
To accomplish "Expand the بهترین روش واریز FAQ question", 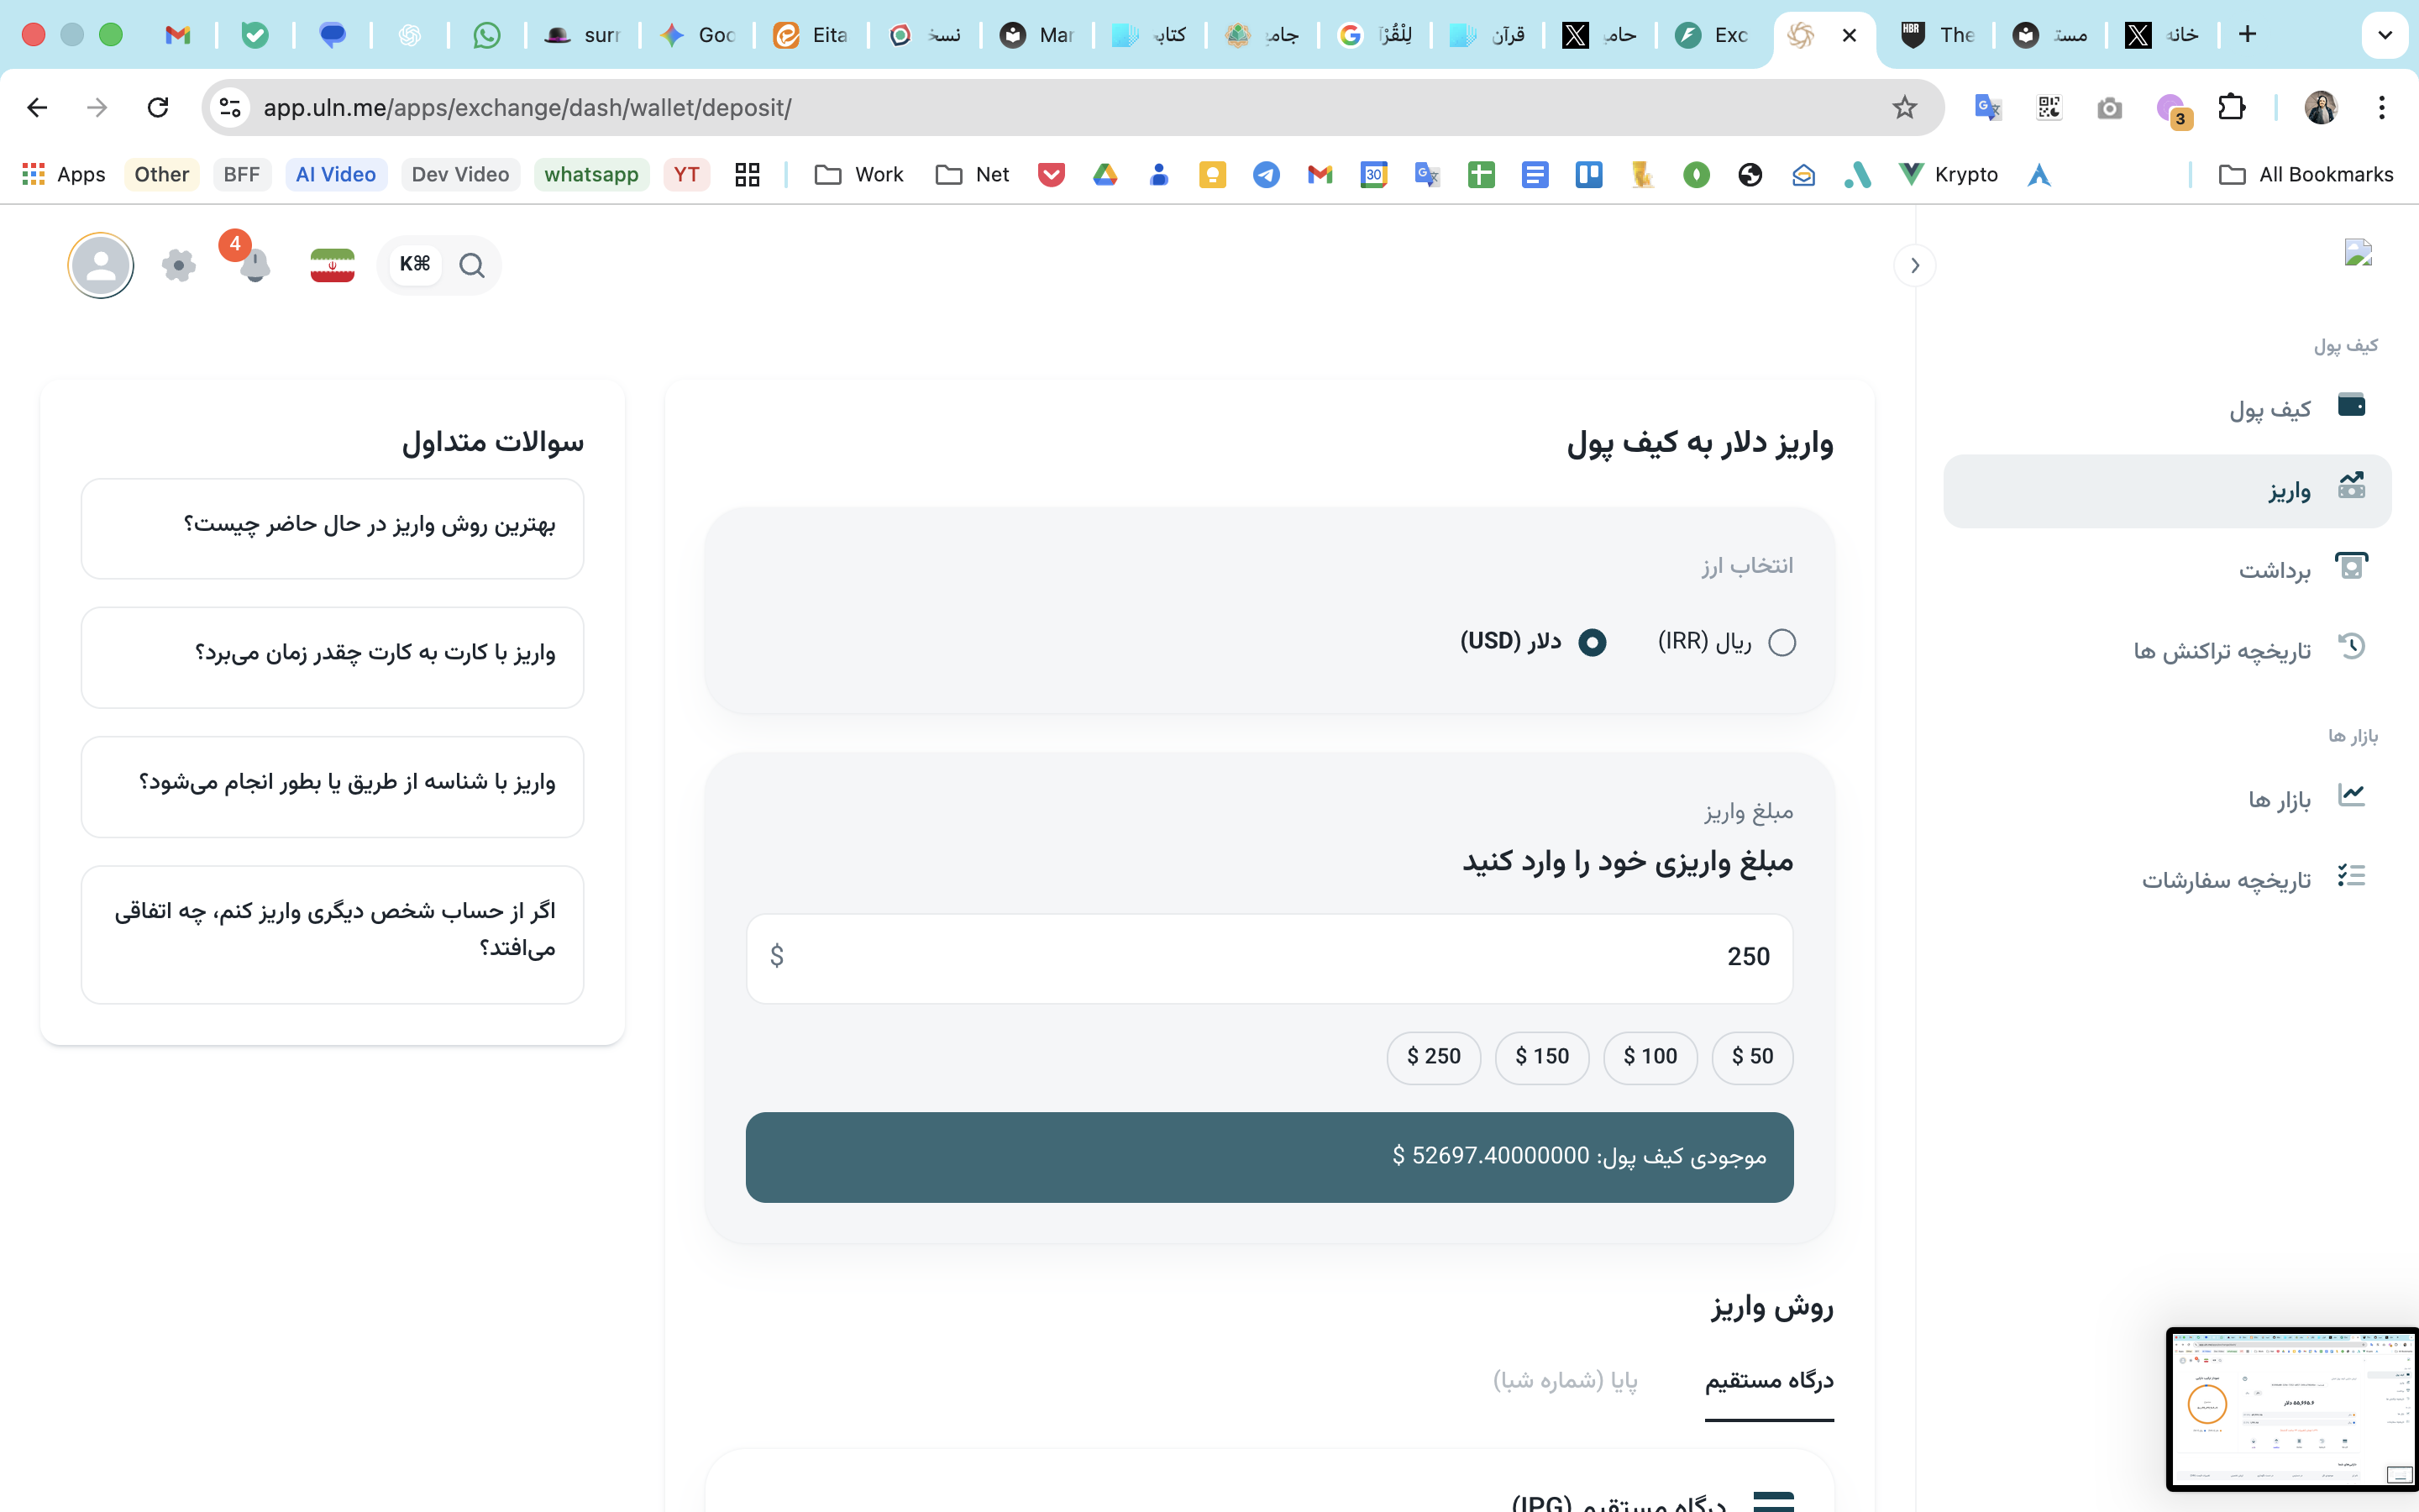I will 331,527.
